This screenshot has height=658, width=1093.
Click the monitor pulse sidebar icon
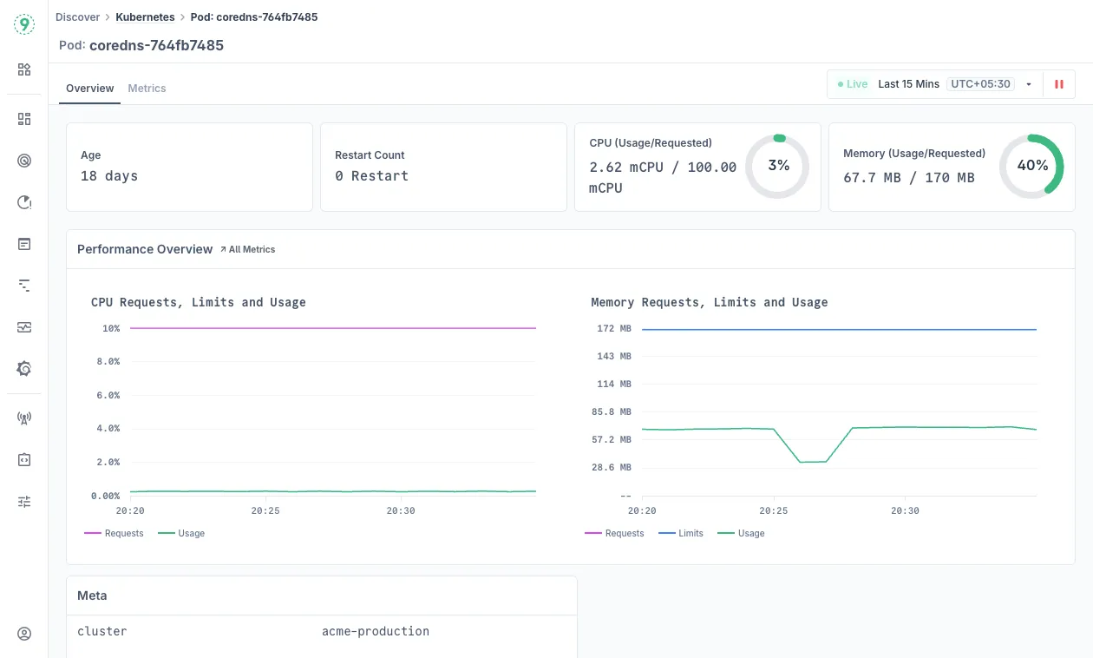[x=24, y=327]
